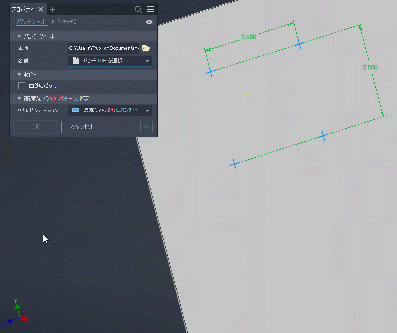Click the パンチツール breadcrumb link

pos(31,22)
